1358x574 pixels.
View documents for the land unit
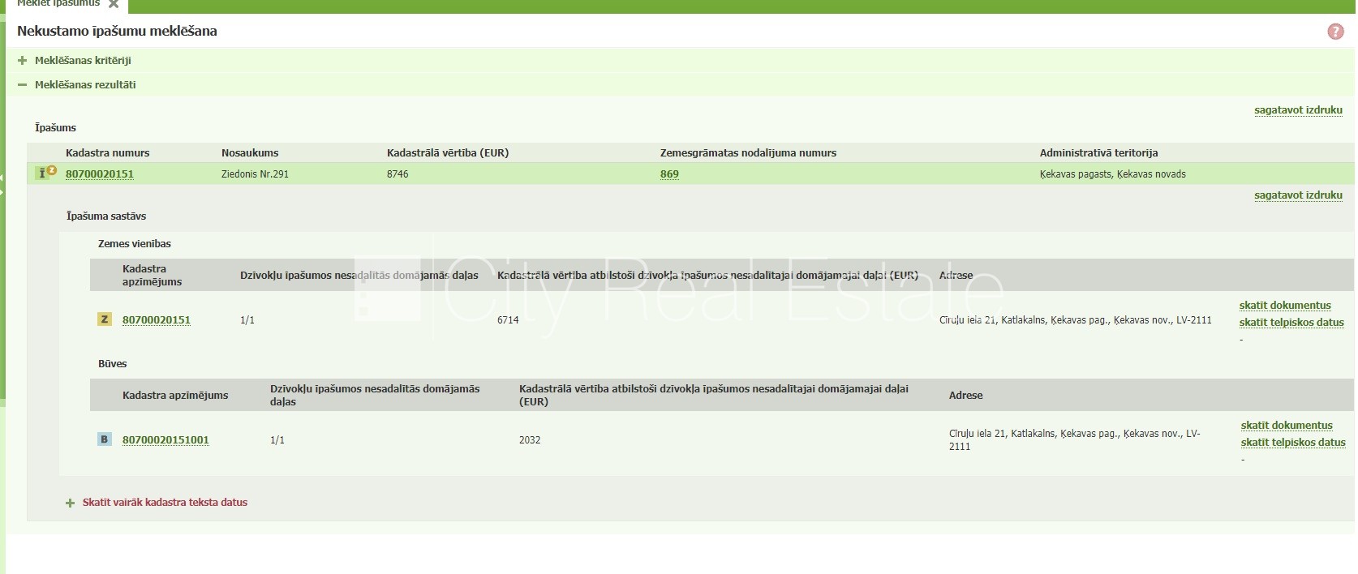click(1285, 306)
